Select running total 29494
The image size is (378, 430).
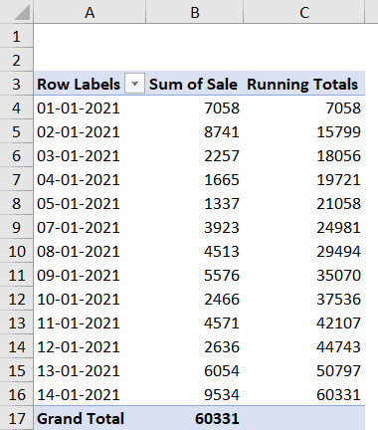point(304,251)
